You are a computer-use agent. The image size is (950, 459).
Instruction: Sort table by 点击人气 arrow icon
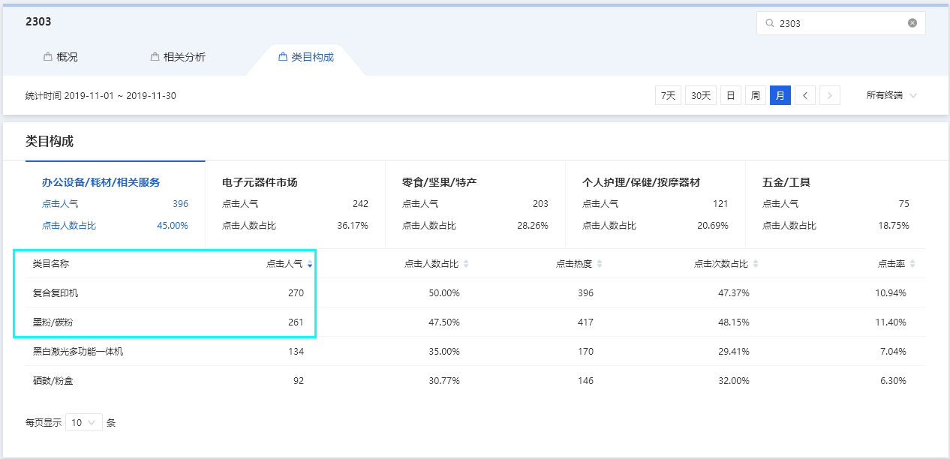click(x=310, y=264)
